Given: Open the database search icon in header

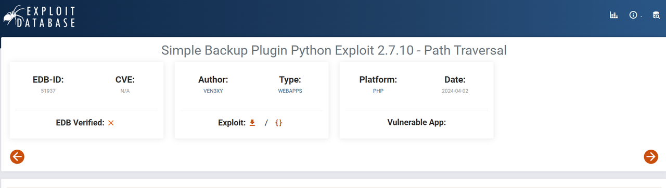Looking at the screenshot, I should (656, 16).
